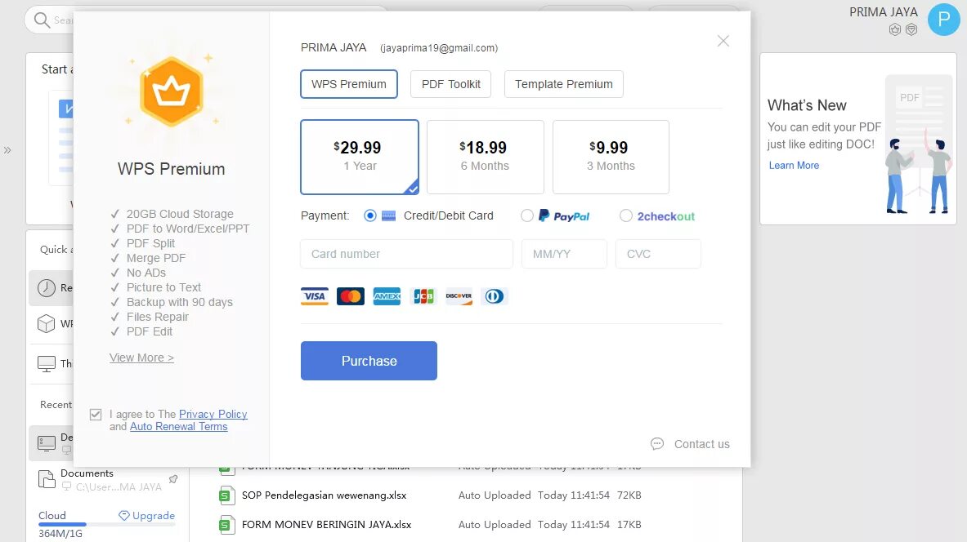This screenshot has height=542, width=967.
Task: Close the WPS Premium purchase dialog
Action: click(723, 42)
